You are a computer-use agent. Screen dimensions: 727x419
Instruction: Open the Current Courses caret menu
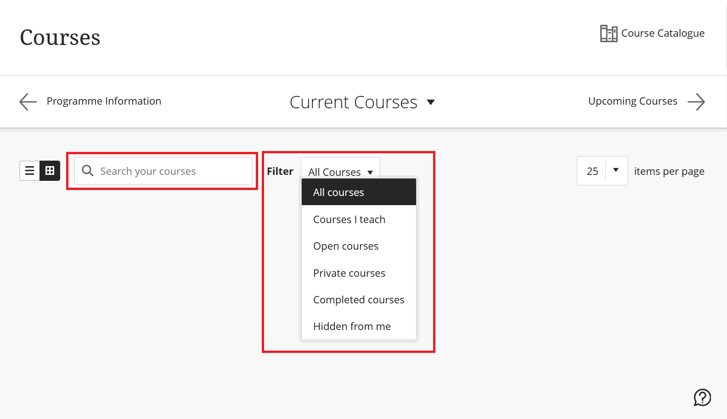[431, 102]
